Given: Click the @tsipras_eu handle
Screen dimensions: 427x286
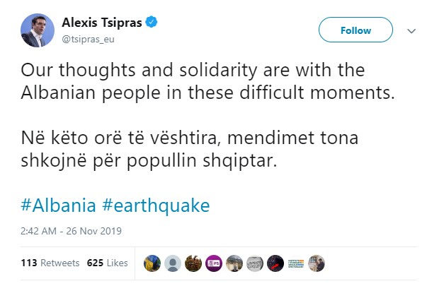Looking at the screenshot, I should point(89,39).
